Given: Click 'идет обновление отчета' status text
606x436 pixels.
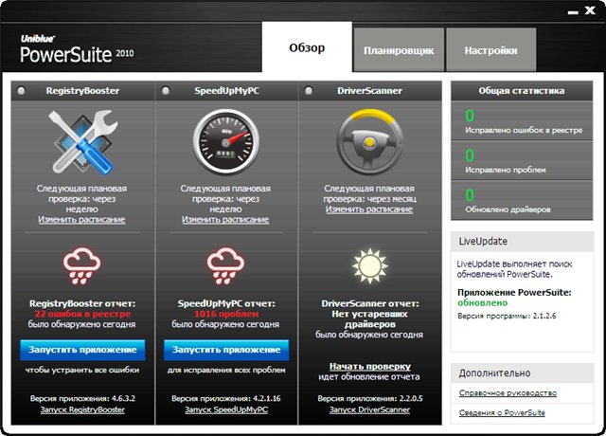Looking at the screenshot, I should [x=369, y=376].
